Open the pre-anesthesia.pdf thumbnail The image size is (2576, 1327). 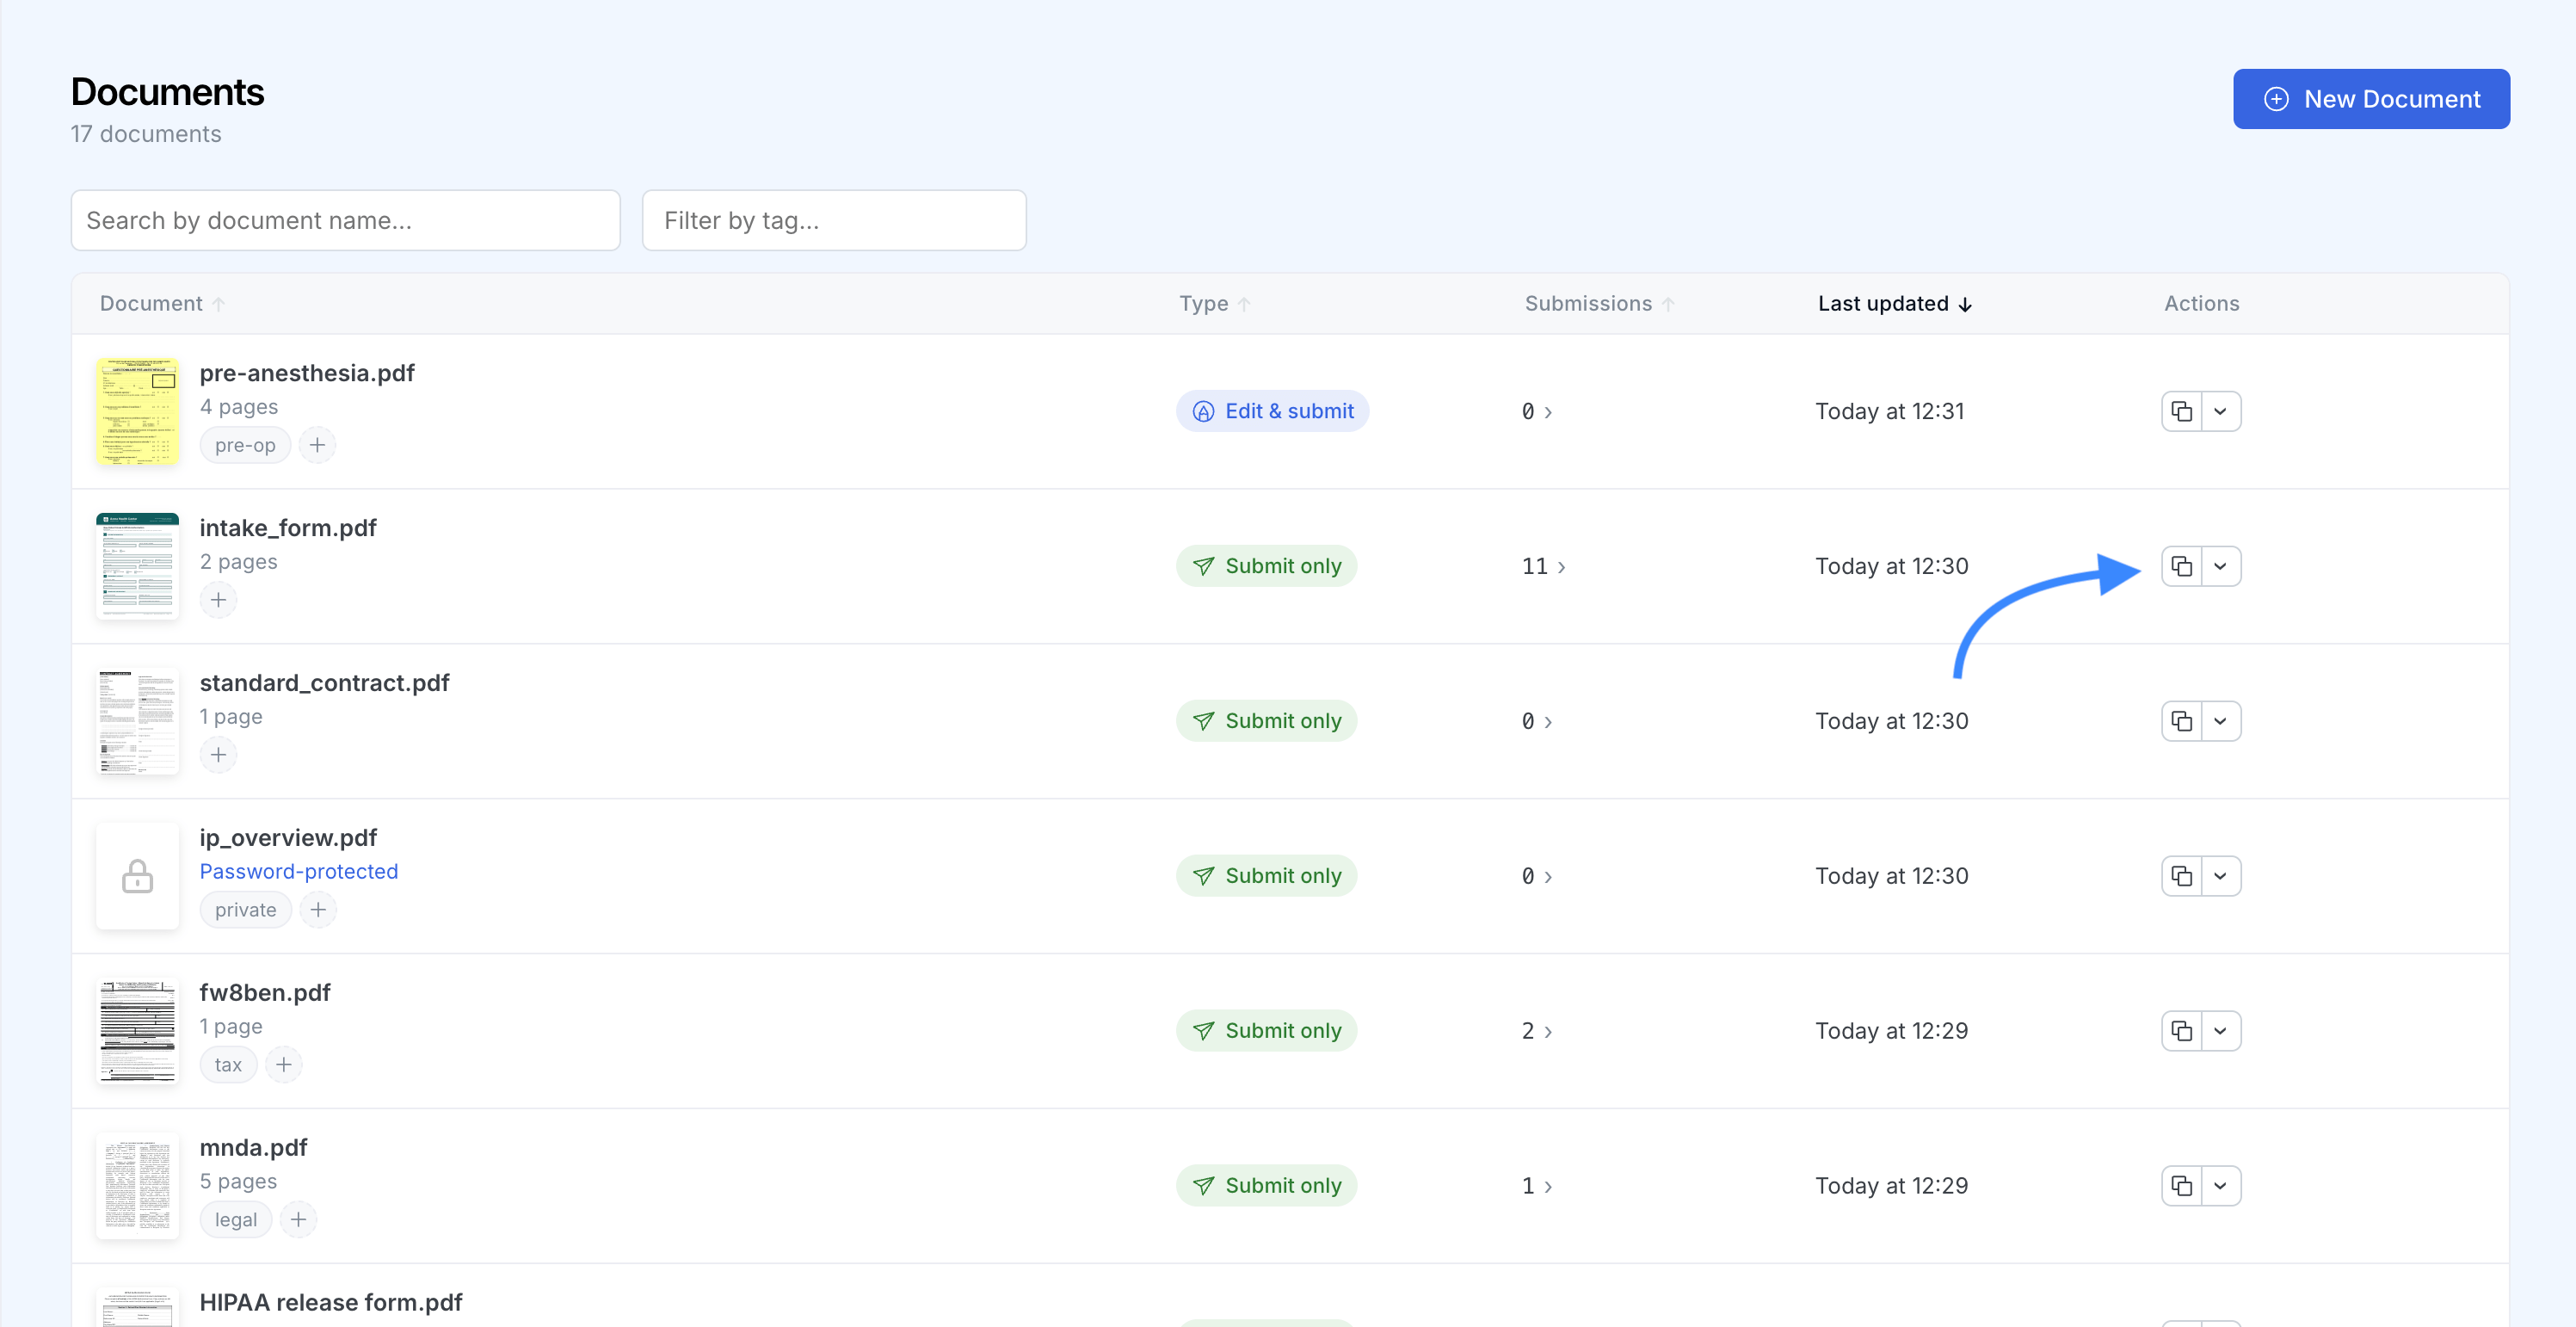click(x=137, y=411)
